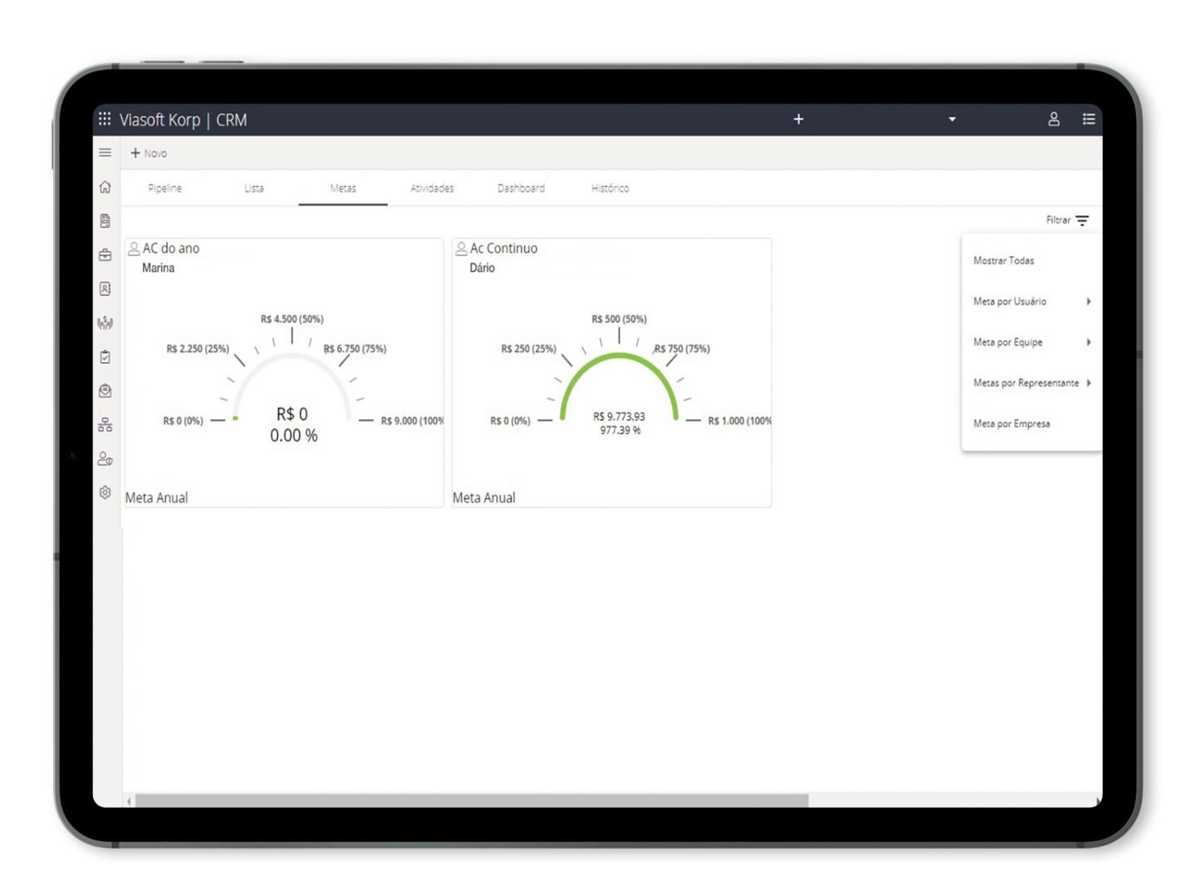Select Mostrar Todas filter option

(x=1004, y=261)
